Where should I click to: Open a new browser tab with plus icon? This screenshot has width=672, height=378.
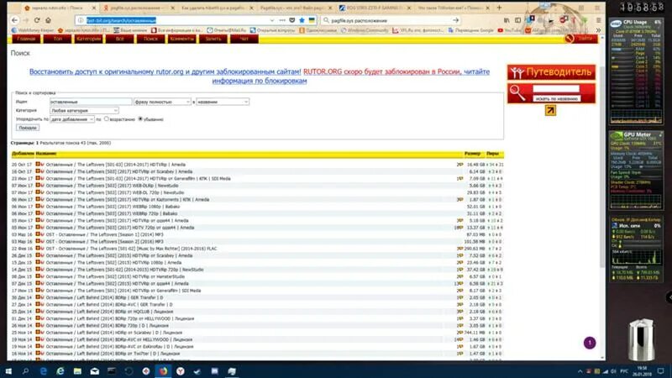[499, 8]
